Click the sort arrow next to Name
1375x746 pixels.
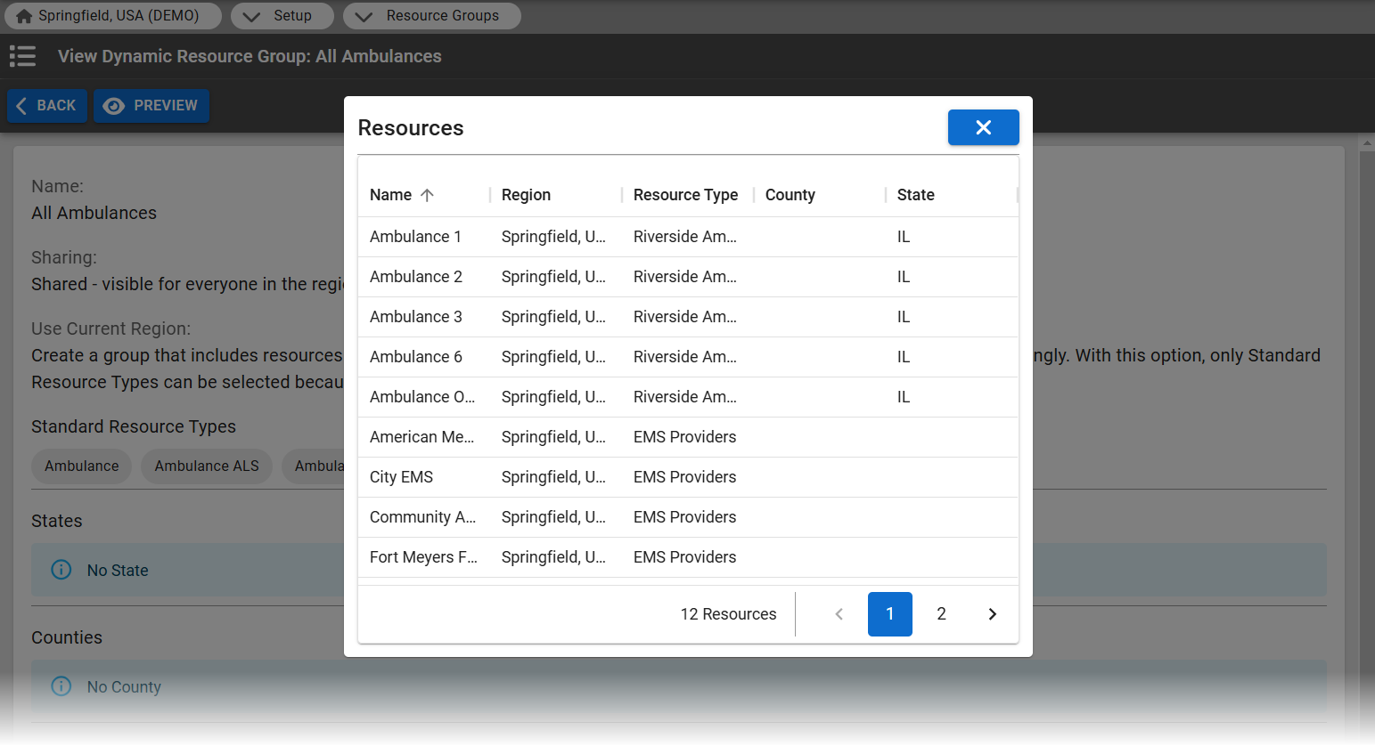427,195
